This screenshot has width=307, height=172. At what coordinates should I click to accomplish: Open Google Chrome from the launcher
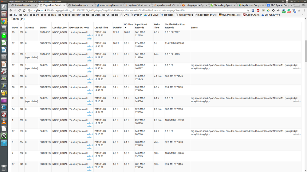tap(4, 21)
